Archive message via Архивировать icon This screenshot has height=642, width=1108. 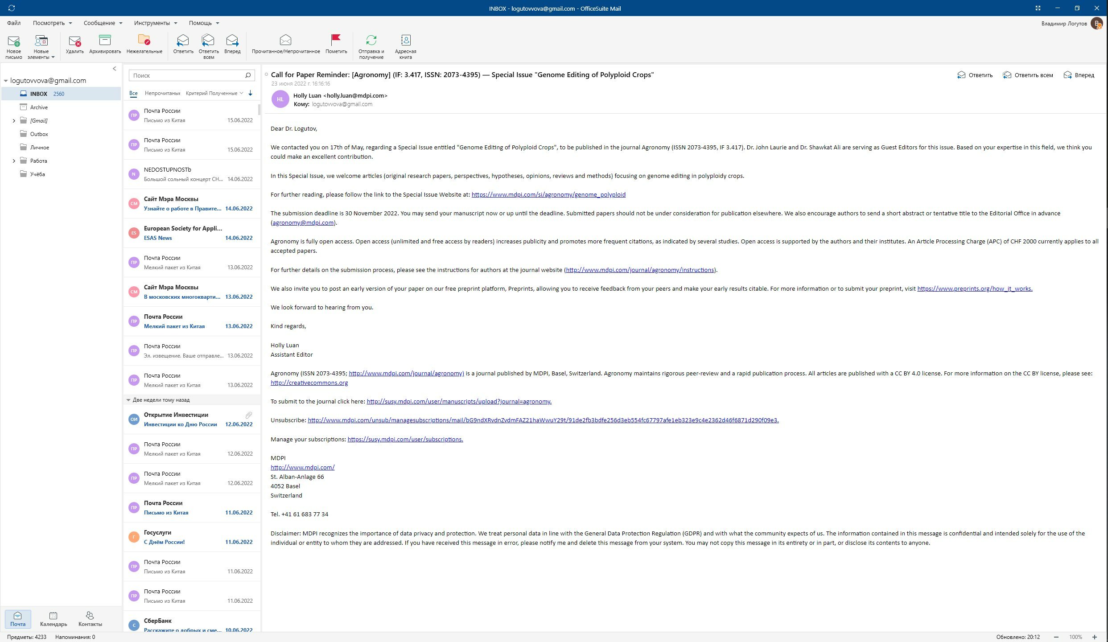tap(105, 45)
